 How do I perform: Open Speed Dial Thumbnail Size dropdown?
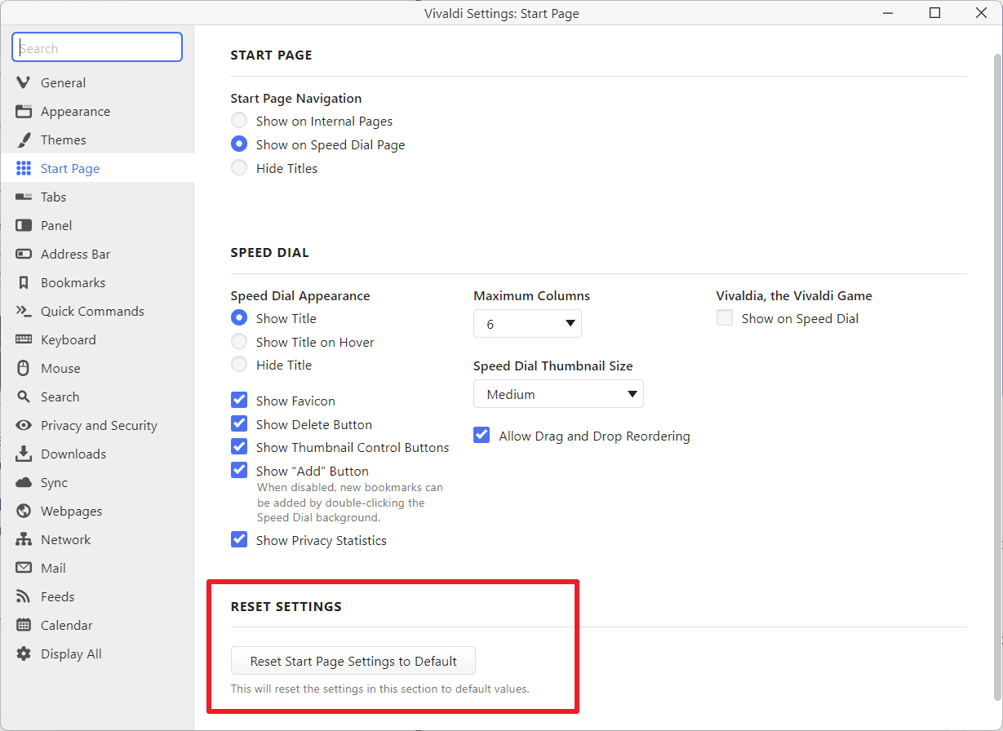click(558, 394)
